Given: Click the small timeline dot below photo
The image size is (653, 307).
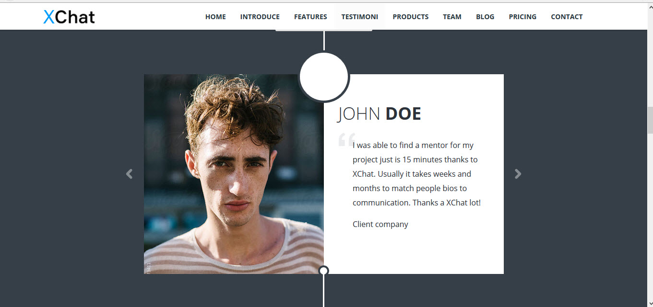Looking at the screenshot, I should [x=324, y=271].
